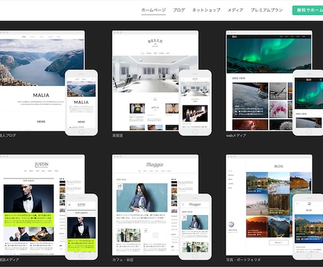Switch to the ブログ tab
The width and height of the screenshot is (323, 267).
(179, 10)
